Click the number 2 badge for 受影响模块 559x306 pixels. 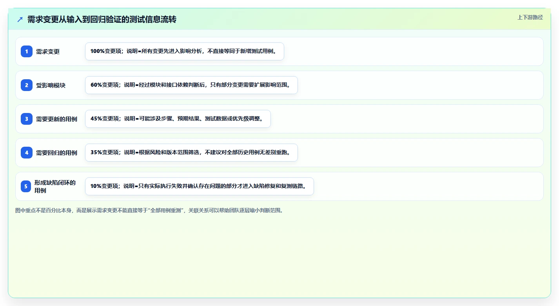[x=27, y=85]
